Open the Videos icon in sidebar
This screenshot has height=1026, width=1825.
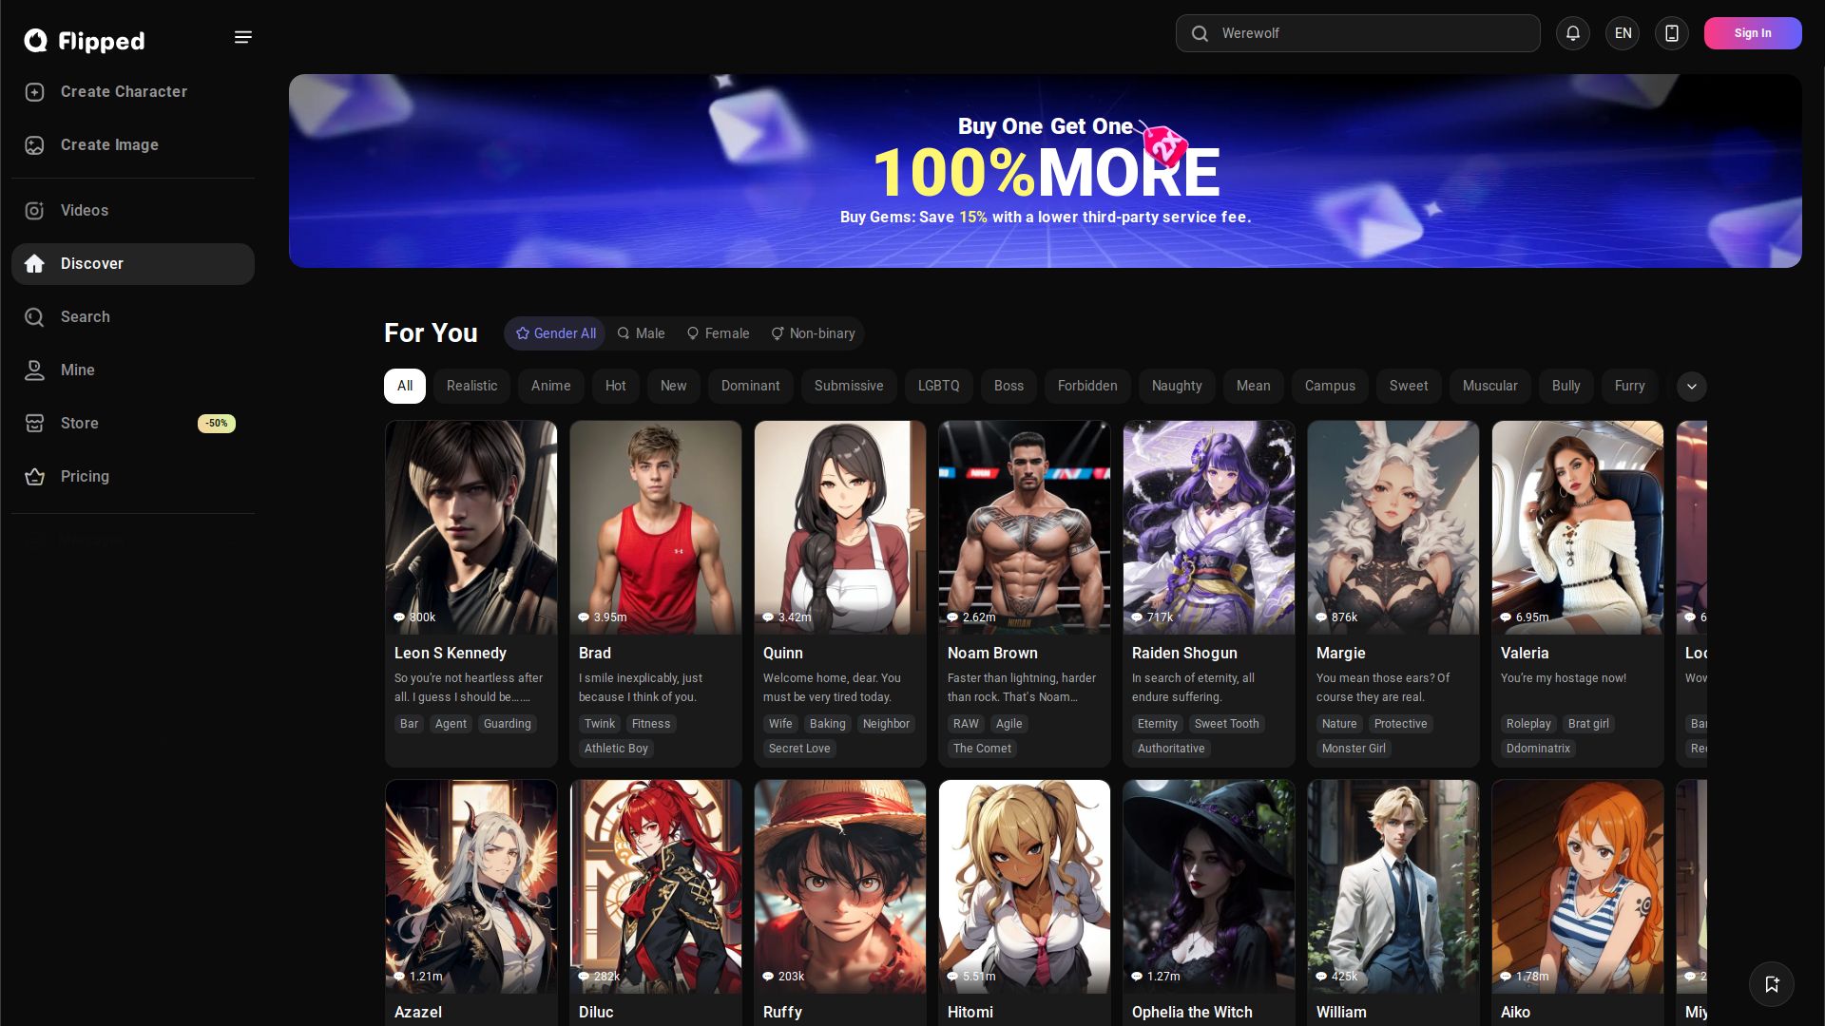coord(35,211)
